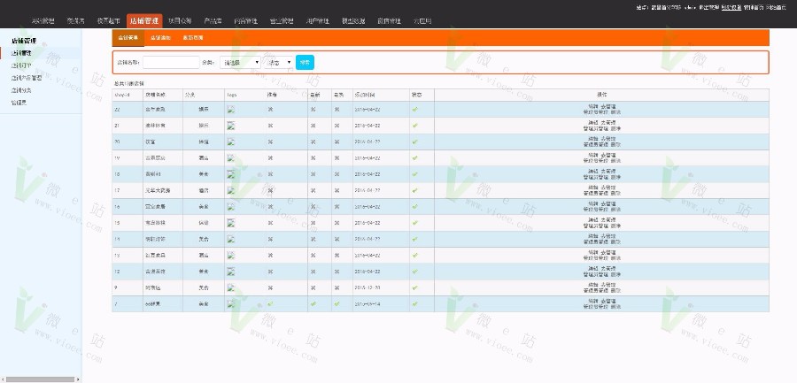Click the 店铺名称 search input field

(x=171, y=63)
